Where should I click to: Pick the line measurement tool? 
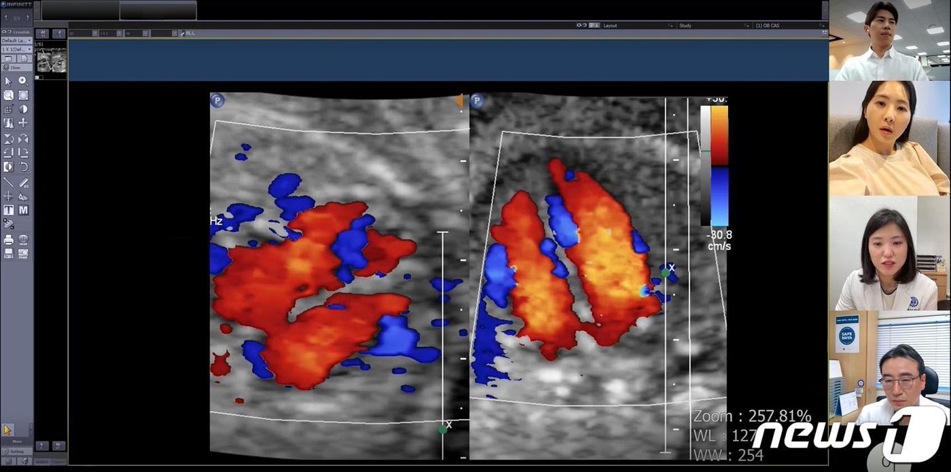[8, 182]
